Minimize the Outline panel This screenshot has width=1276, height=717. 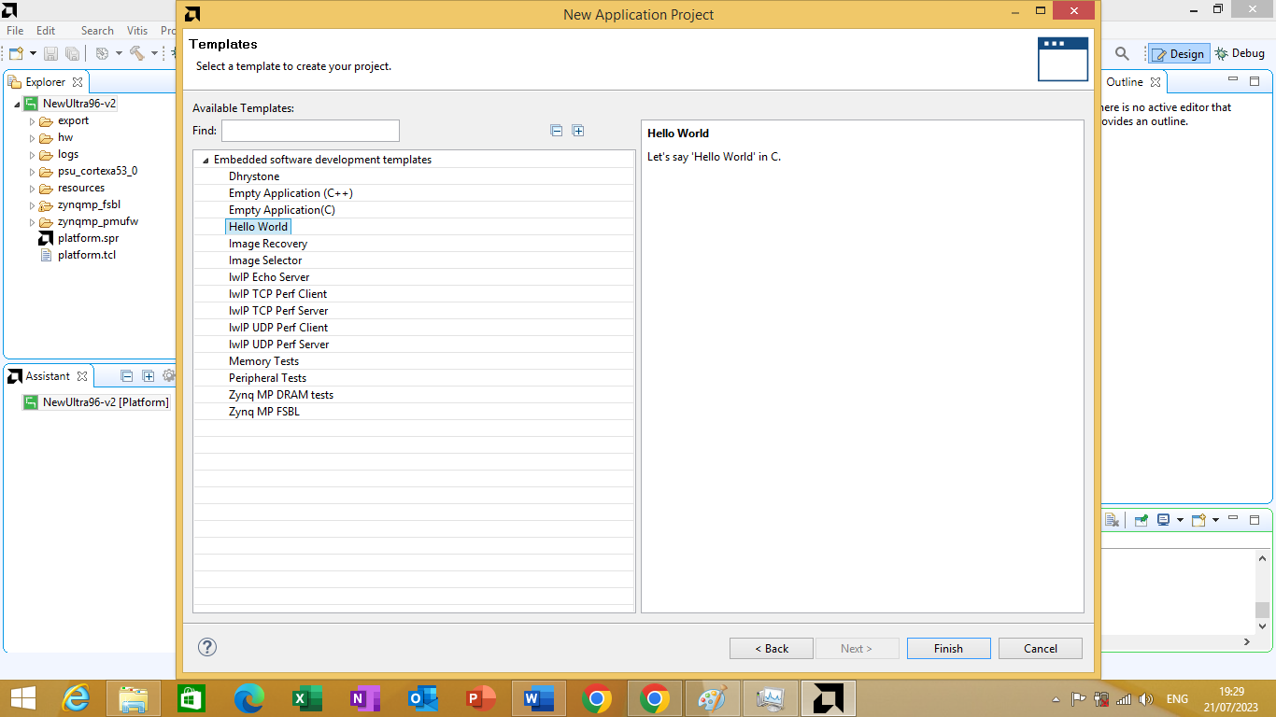[1233, 81]
